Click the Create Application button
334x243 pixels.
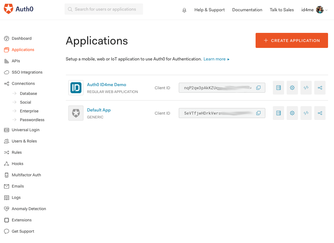tap(291, 40)
